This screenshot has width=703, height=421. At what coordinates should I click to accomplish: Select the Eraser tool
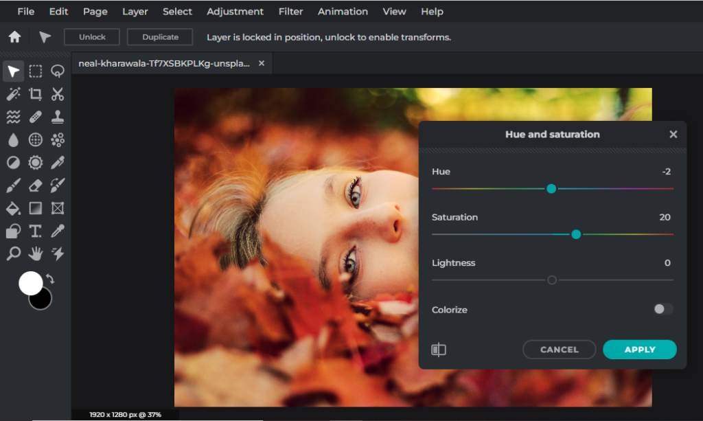tap(36, 185)
